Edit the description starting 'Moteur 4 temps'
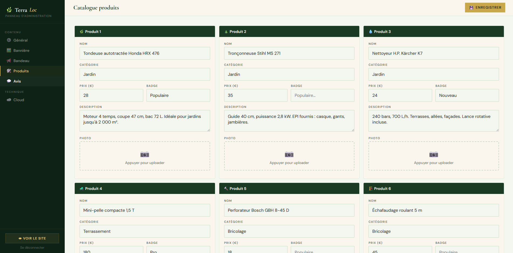 (x=145, y=121)
